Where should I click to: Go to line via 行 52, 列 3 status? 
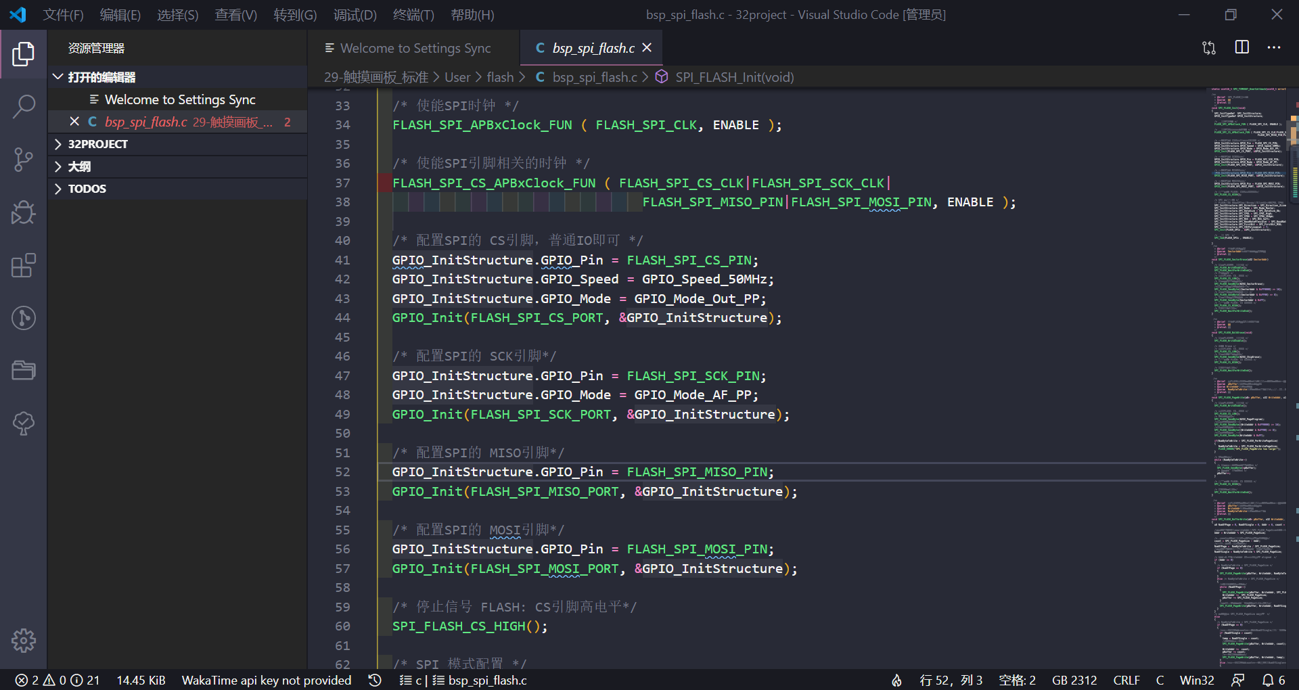point(951,680)
